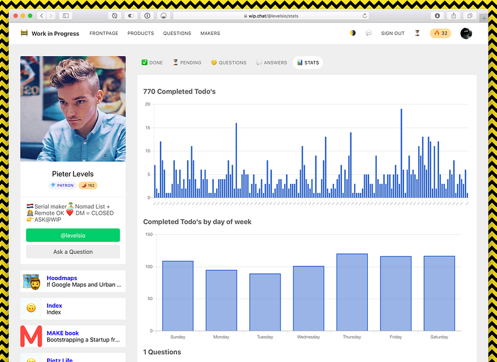Click the Saturday bar in weekday chart

coord(439,294)
